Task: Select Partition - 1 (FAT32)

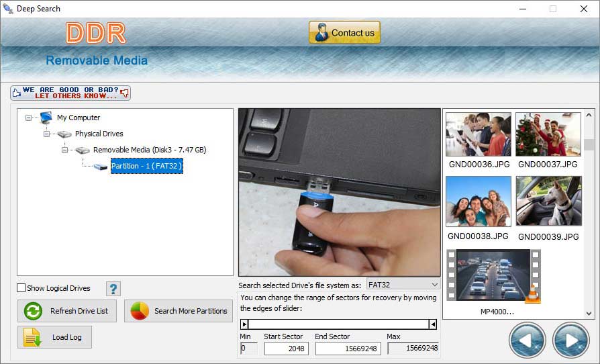Action: (146, 166)
